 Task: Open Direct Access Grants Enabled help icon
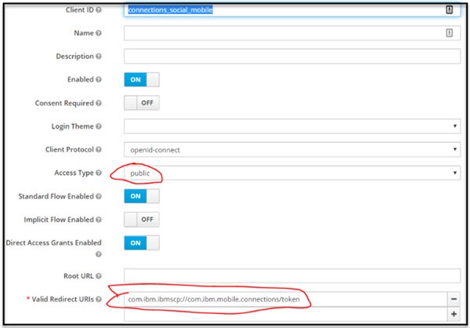tap(99, 254)
